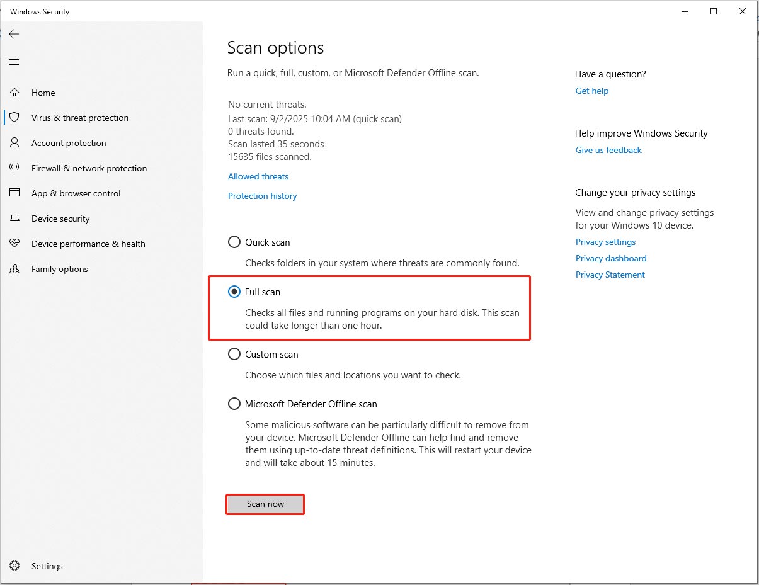
Task: Select the Family options people icon
Action: [x=14, y=268]
